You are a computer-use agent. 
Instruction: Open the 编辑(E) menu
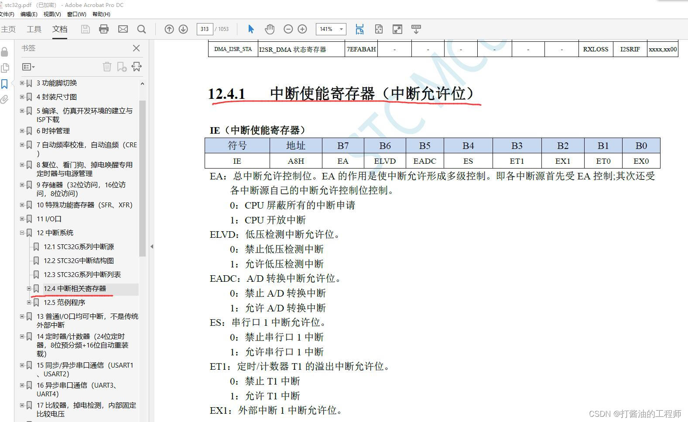click(29, 14)
